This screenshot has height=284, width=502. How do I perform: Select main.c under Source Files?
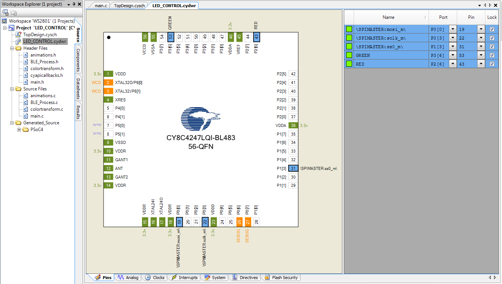pos(37,116)
